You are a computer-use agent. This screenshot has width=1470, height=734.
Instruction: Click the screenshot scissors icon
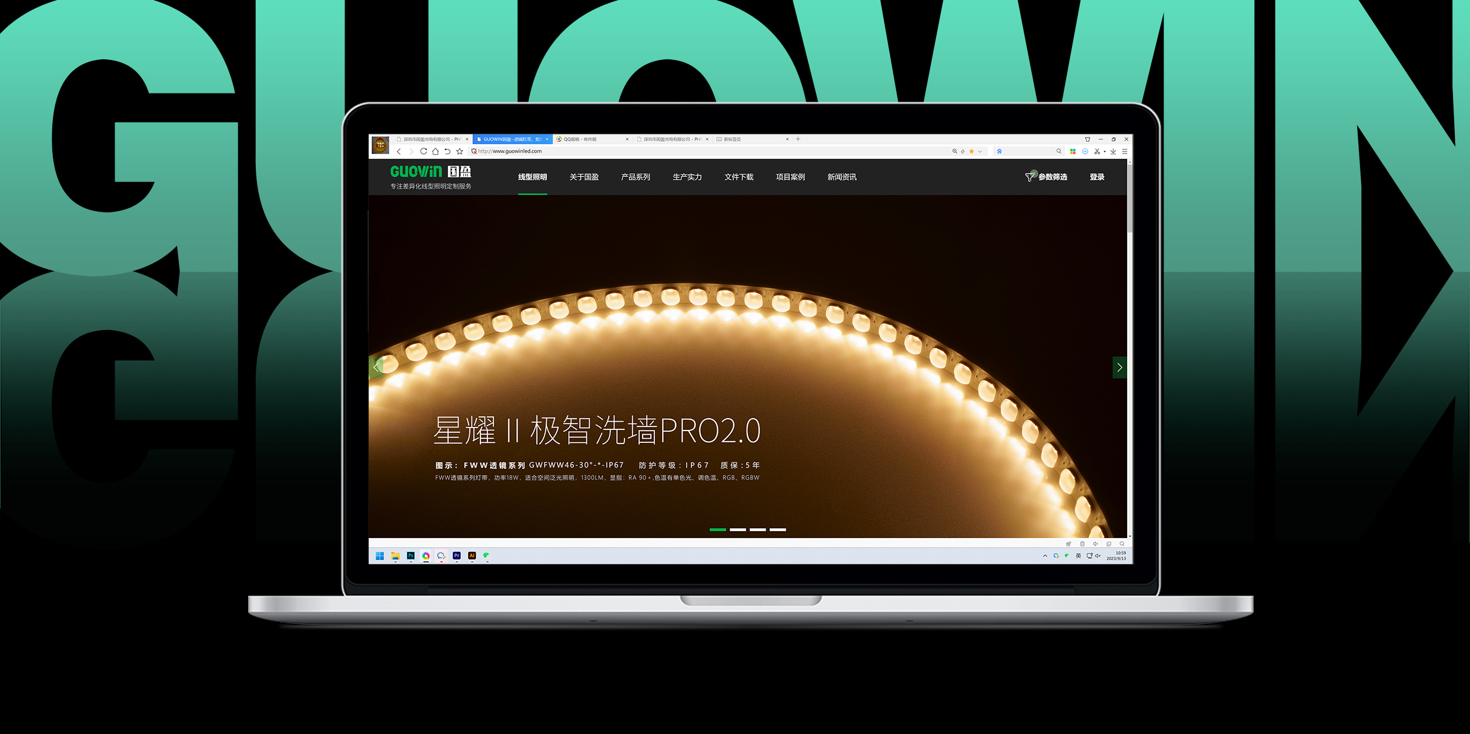[x=1097, y=151]
